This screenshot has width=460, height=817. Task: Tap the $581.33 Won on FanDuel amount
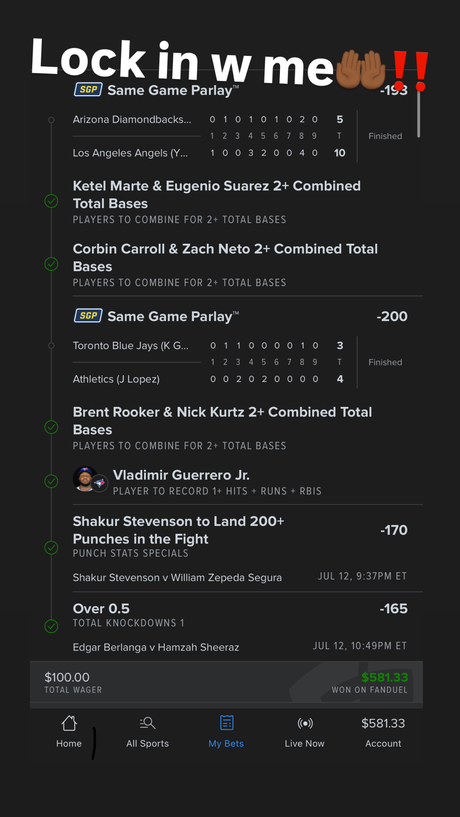[x=384, y=677]
